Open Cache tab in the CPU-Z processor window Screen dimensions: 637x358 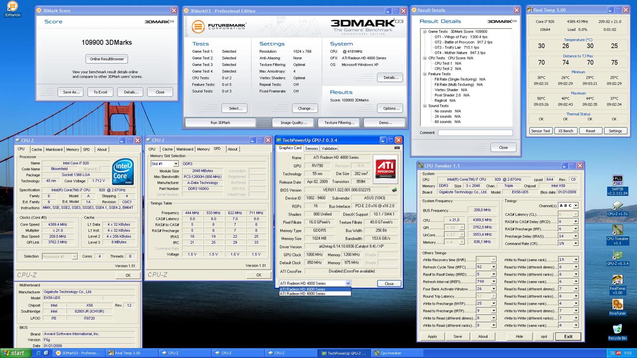(37, 149)
